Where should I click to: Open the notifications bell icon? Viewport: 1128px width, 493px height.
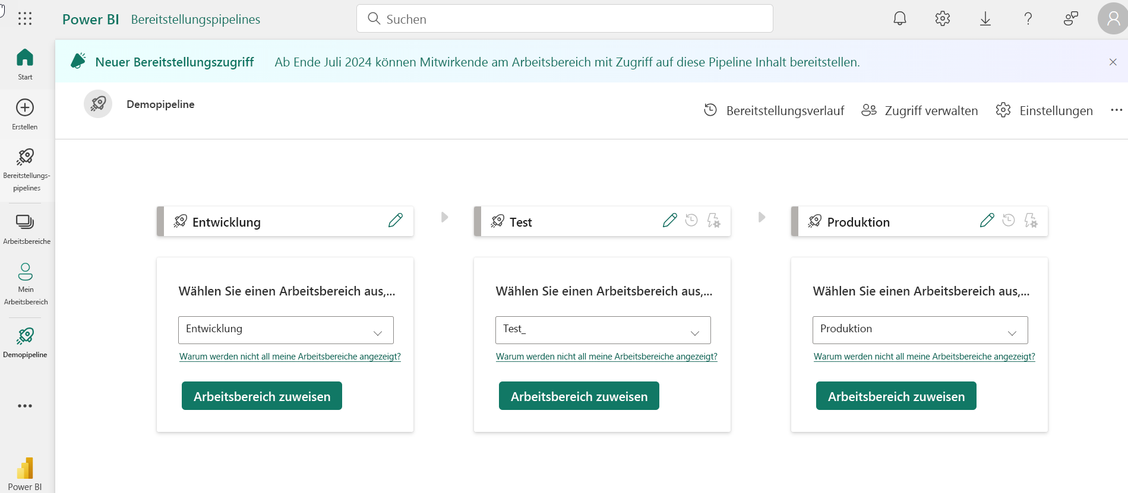(x=899, y=18)
